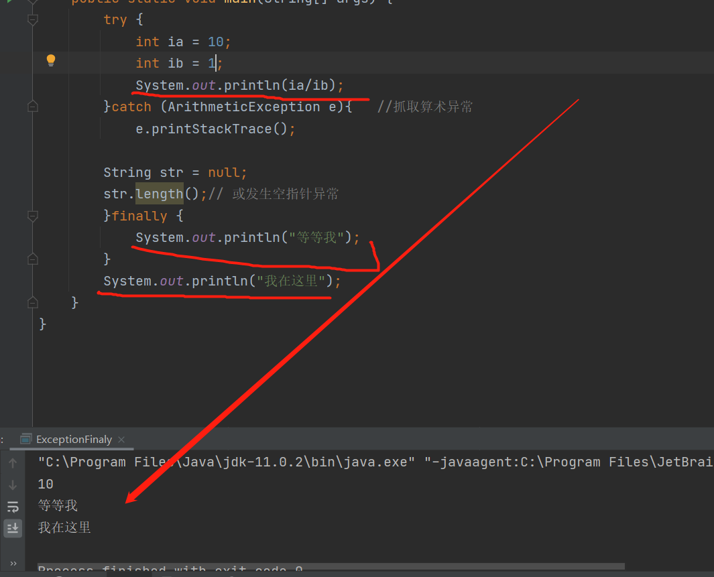Place cursor on int ib = 1 line
The image size is (714, 577).
point(179,63)
